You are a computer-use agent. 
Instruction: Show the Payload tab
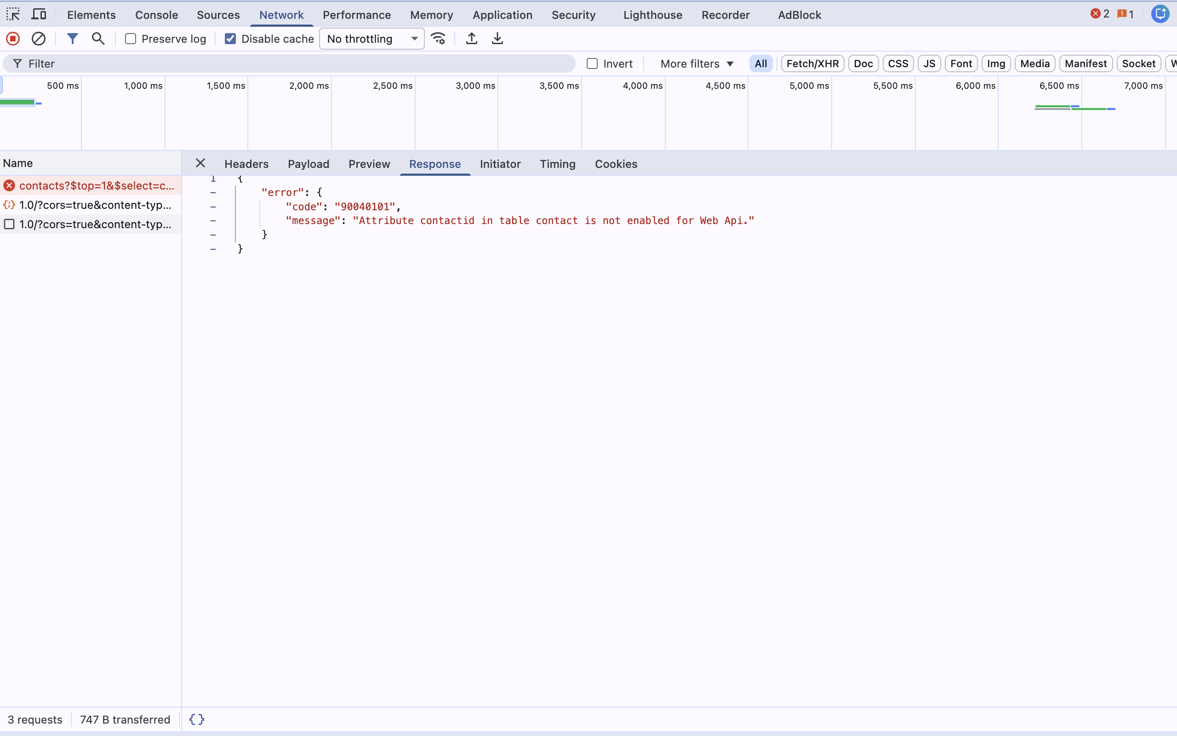coord(309,164)
